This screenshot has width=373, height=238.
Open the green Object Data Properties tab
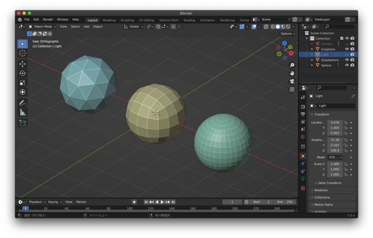(x=303, y=178)
